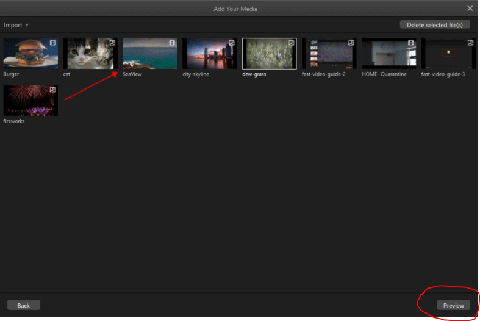Click the image type icon on city-skyline

click(232, 43)
